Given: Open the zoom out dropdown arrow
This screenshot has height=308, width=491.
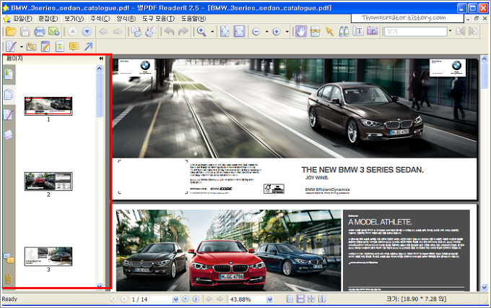Looking at the screenshot, I should 266,32.
